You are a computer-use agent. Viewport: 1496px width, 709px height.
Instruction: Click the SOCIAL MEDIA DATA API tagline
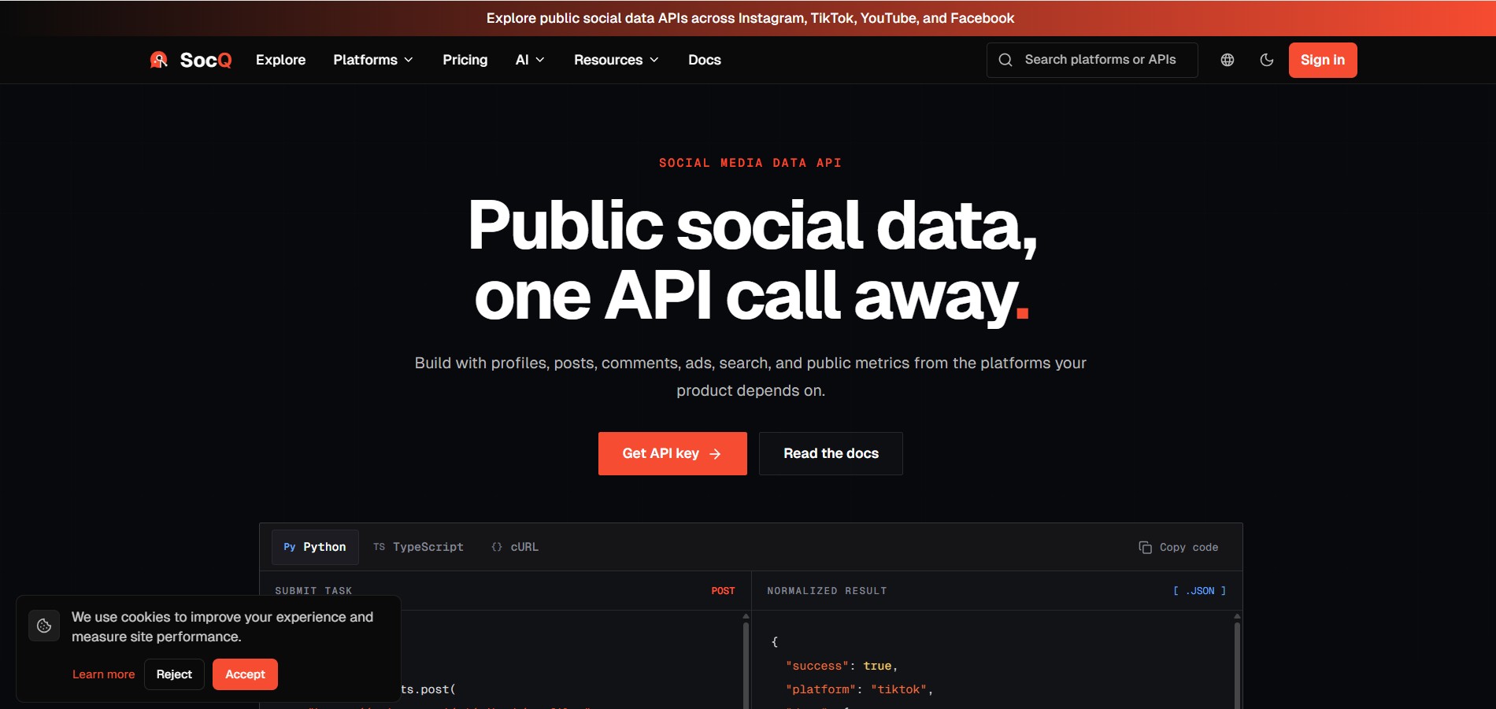tap(750, 163)
